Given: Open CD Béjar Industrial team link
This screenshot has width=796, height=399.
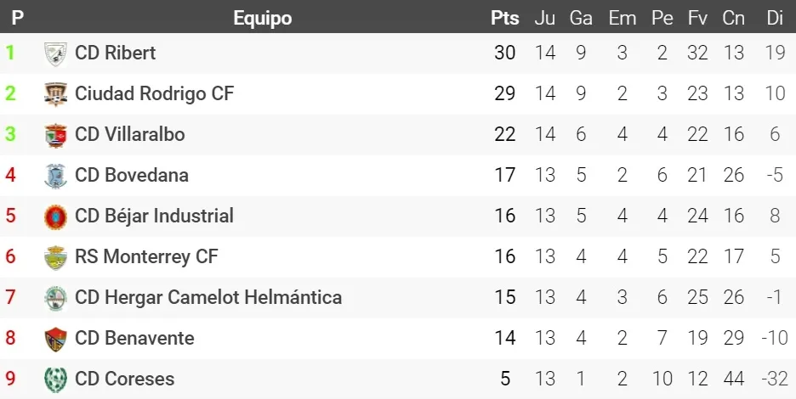Looking at the screenshot, I should click(154, 216).
